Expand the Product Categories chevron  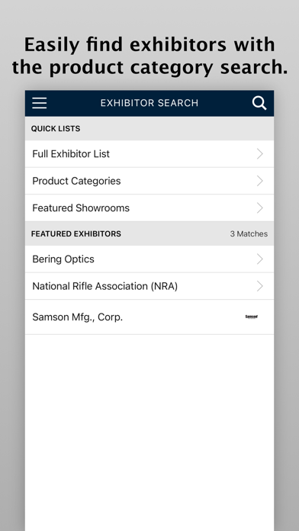[x=260, y=181]
